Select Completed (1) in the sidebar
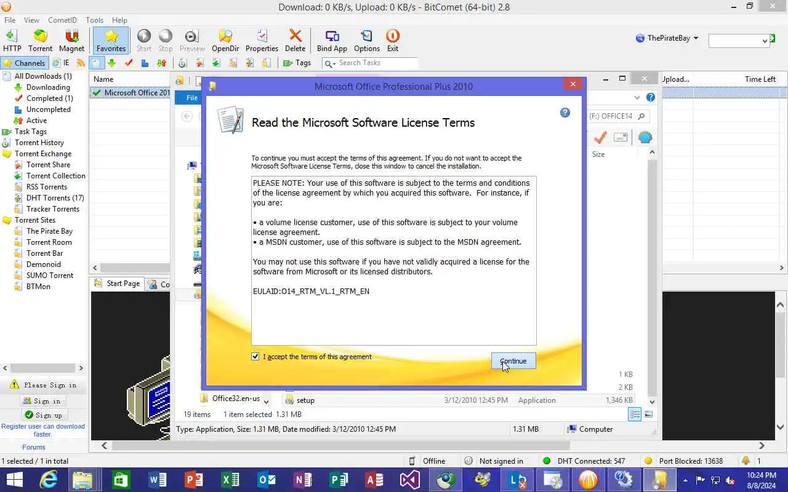788x492 pixels. (x=49, y=98)
